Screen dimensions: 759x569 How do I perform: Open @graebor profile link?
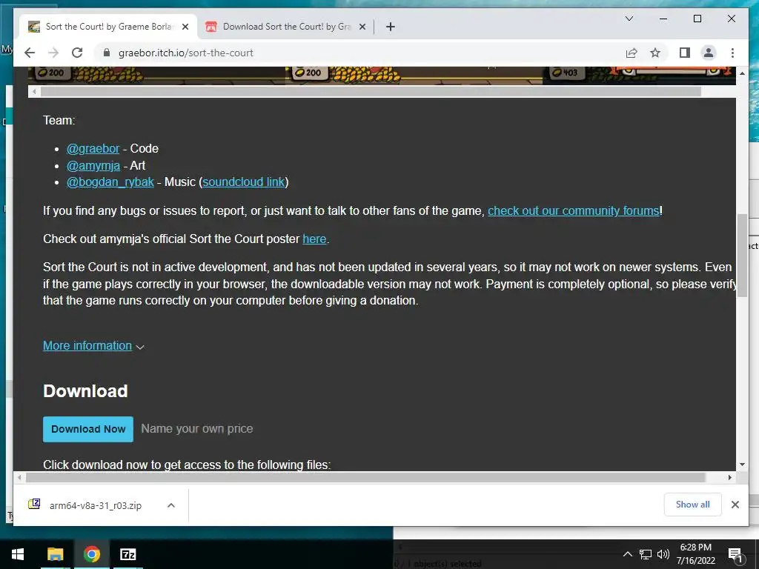tap(93, 148)
